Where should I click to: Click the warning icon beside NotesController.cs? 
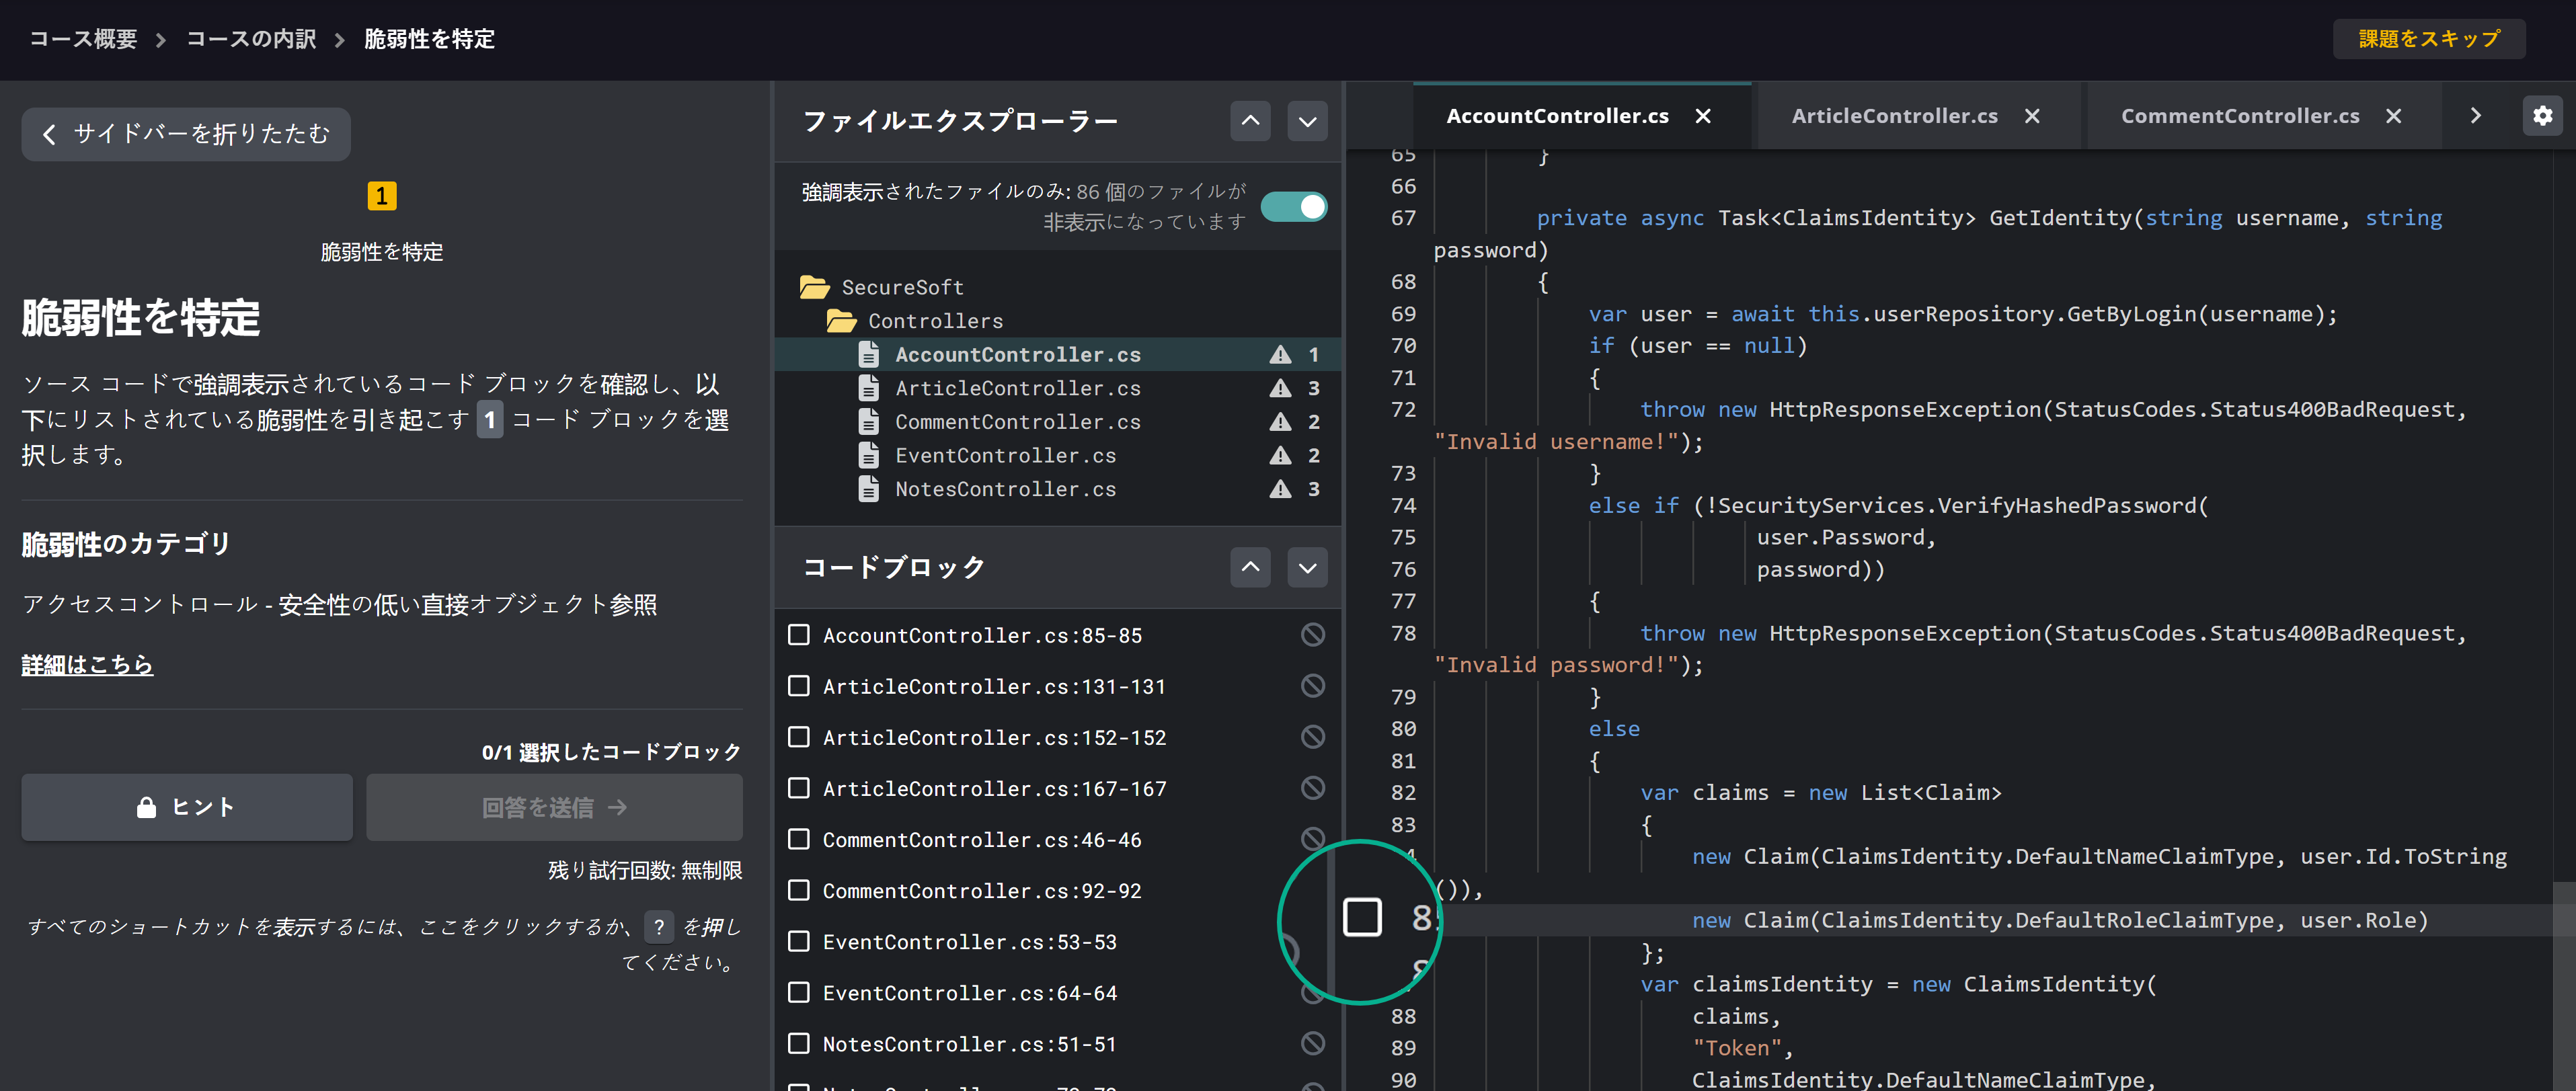click(1280, 489)
